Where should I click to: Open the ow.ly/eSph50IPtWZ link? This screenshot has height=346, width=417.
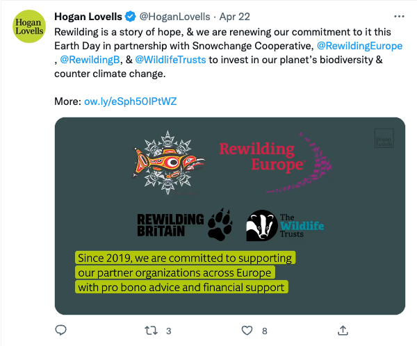coord(131,101)
